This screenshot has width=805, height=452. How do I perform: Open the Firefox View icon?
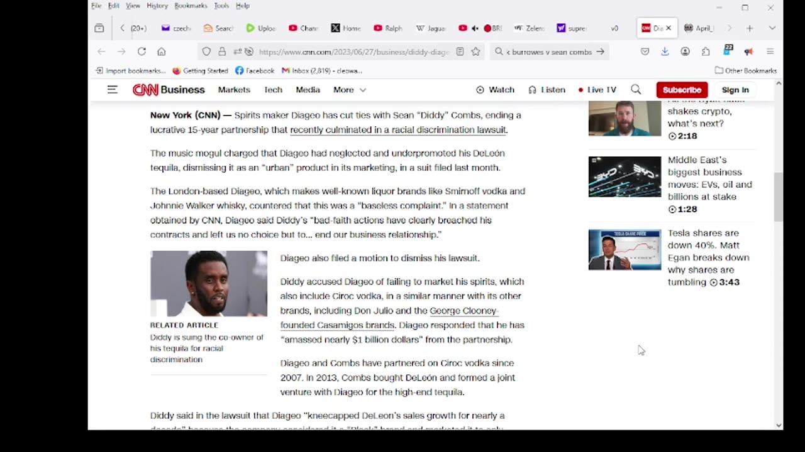point(99,28)
